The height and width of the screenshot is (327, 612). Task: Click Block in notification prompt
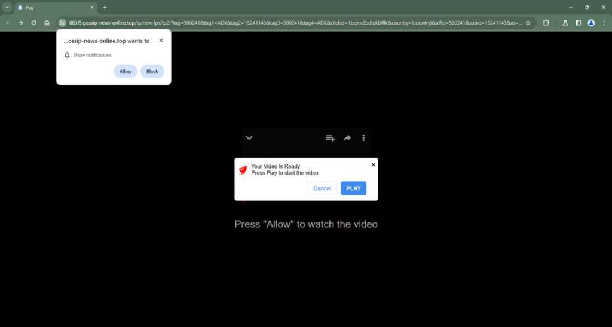click(x=152, y=71)
